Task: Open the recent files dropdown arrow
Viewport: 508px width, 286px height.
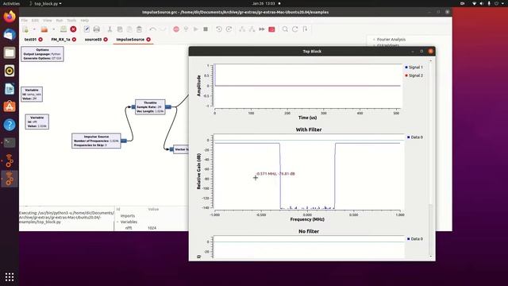Action: 53,29
